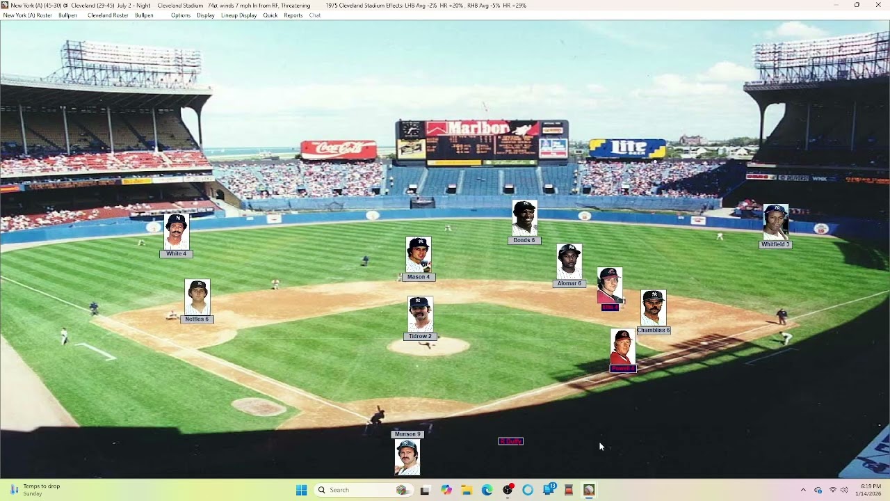Click the Mason 4 name label
The height and width of the screenshot is (501, 890).
(x=419, y=277)
